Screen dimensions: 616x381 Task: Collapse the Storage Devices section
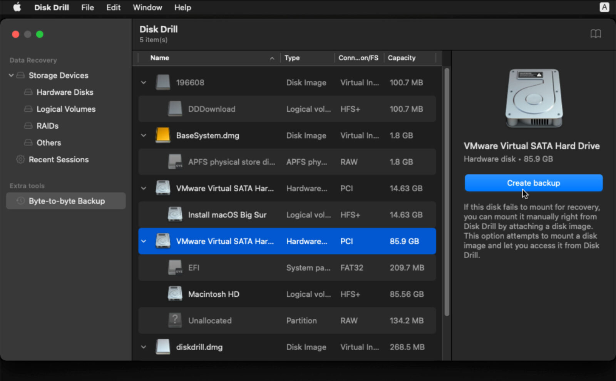pos(11,75)
